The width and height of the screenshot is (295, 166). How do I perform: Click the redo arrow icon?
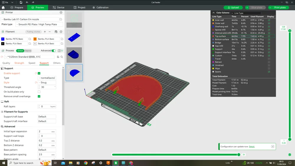click(x=33, y=2)
